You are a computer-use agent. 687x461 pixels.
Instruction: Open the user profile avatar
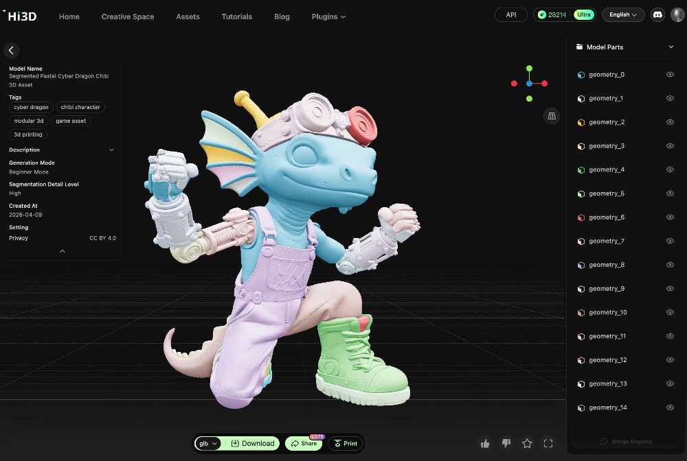tap(677, 14)
